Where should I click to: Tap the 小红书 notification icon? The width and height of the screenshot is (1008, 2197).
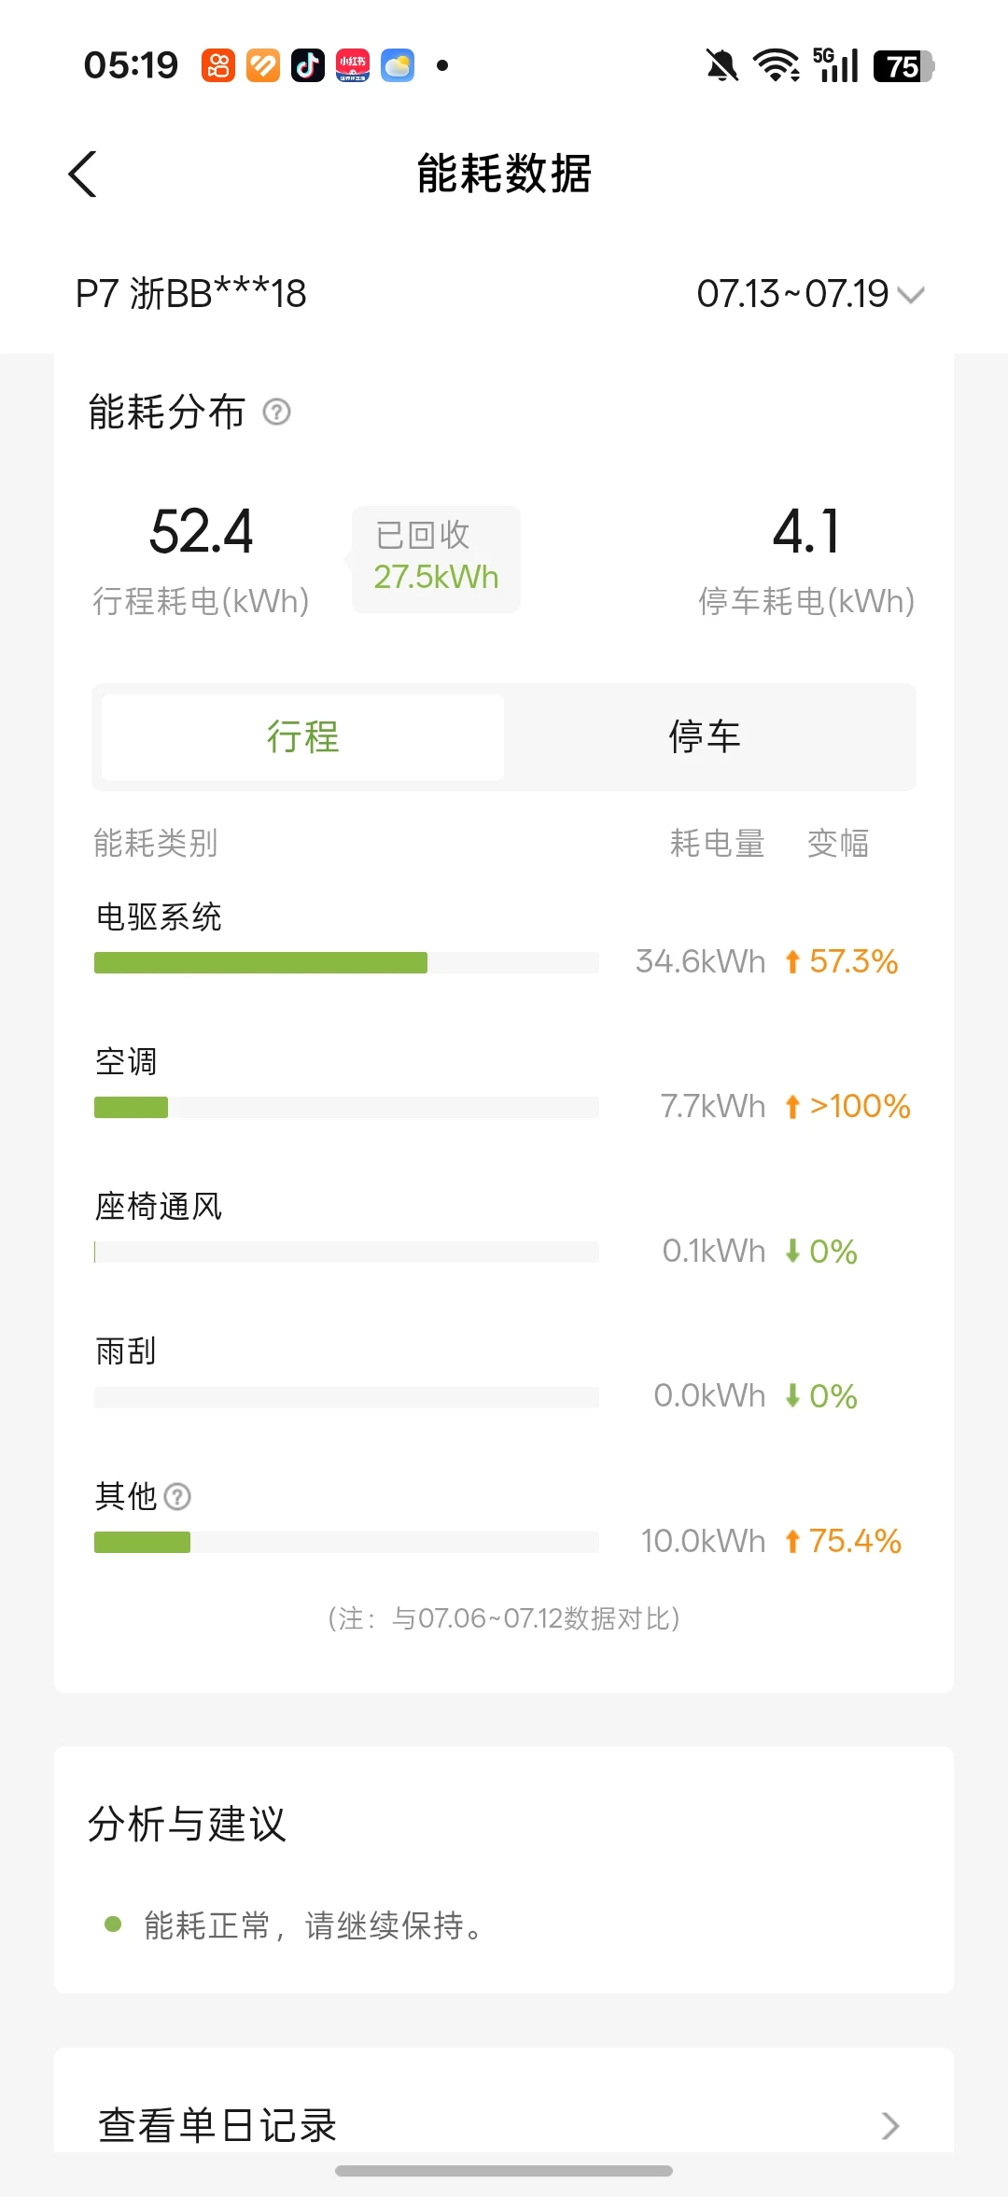point(353,65)
